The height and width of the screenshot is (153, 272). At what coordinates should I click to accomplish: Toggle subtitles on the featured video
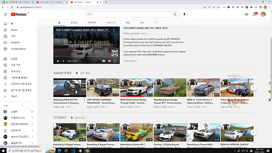104,61
